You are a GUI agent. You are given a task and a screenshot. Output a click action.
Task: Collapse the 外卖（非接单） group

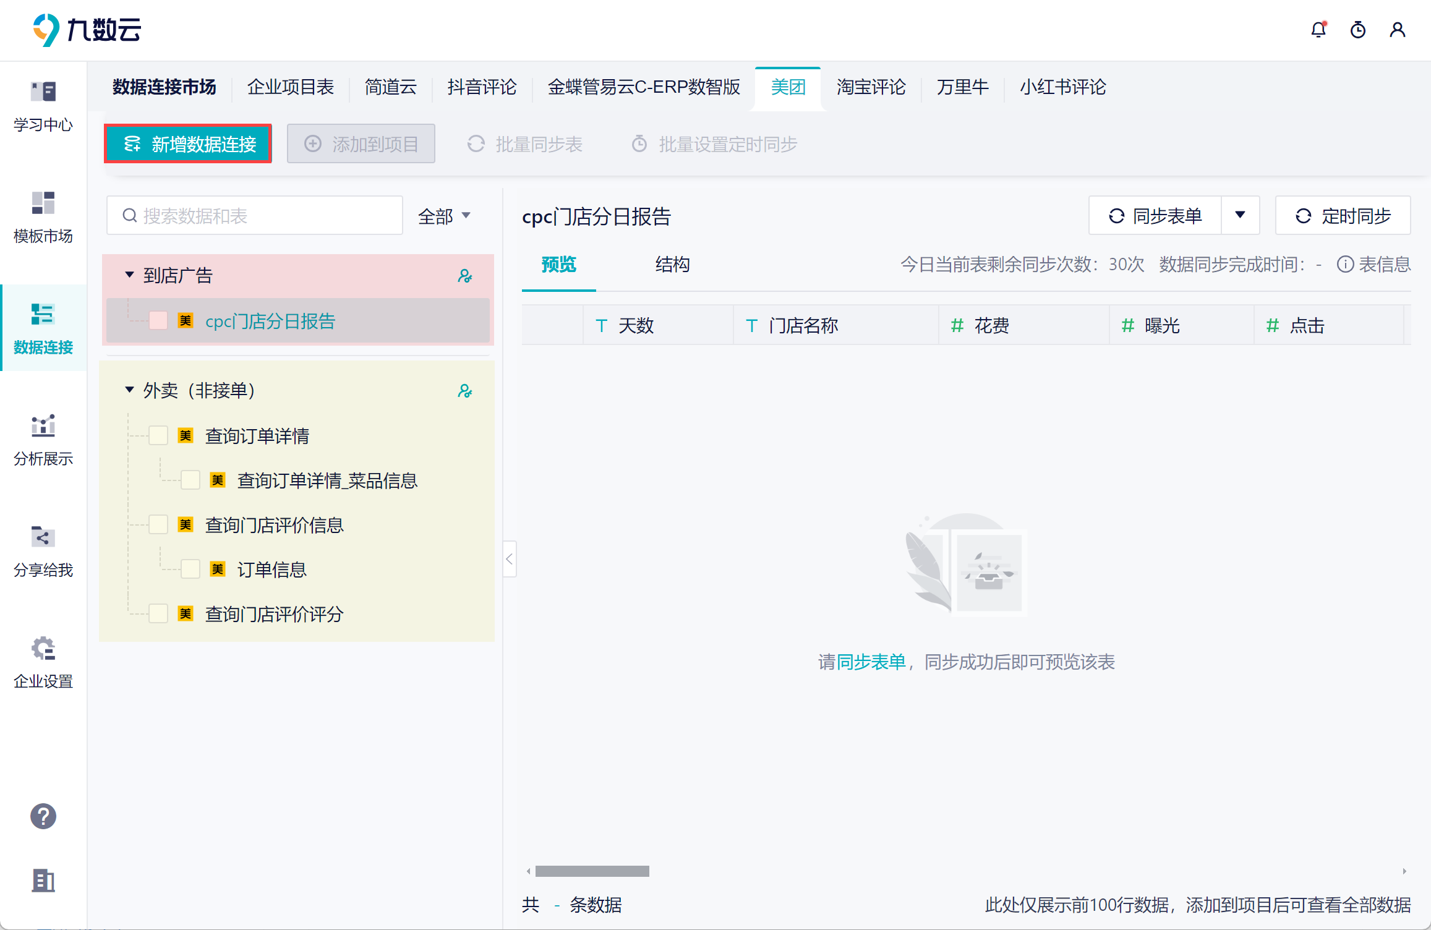129,390
